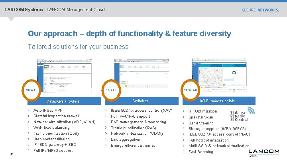The height and width of the screenshot is (161, 287).
Task: Click switches 'Traffic prioritization (QoS)' bullet
Action: click(x=134, y=128)
